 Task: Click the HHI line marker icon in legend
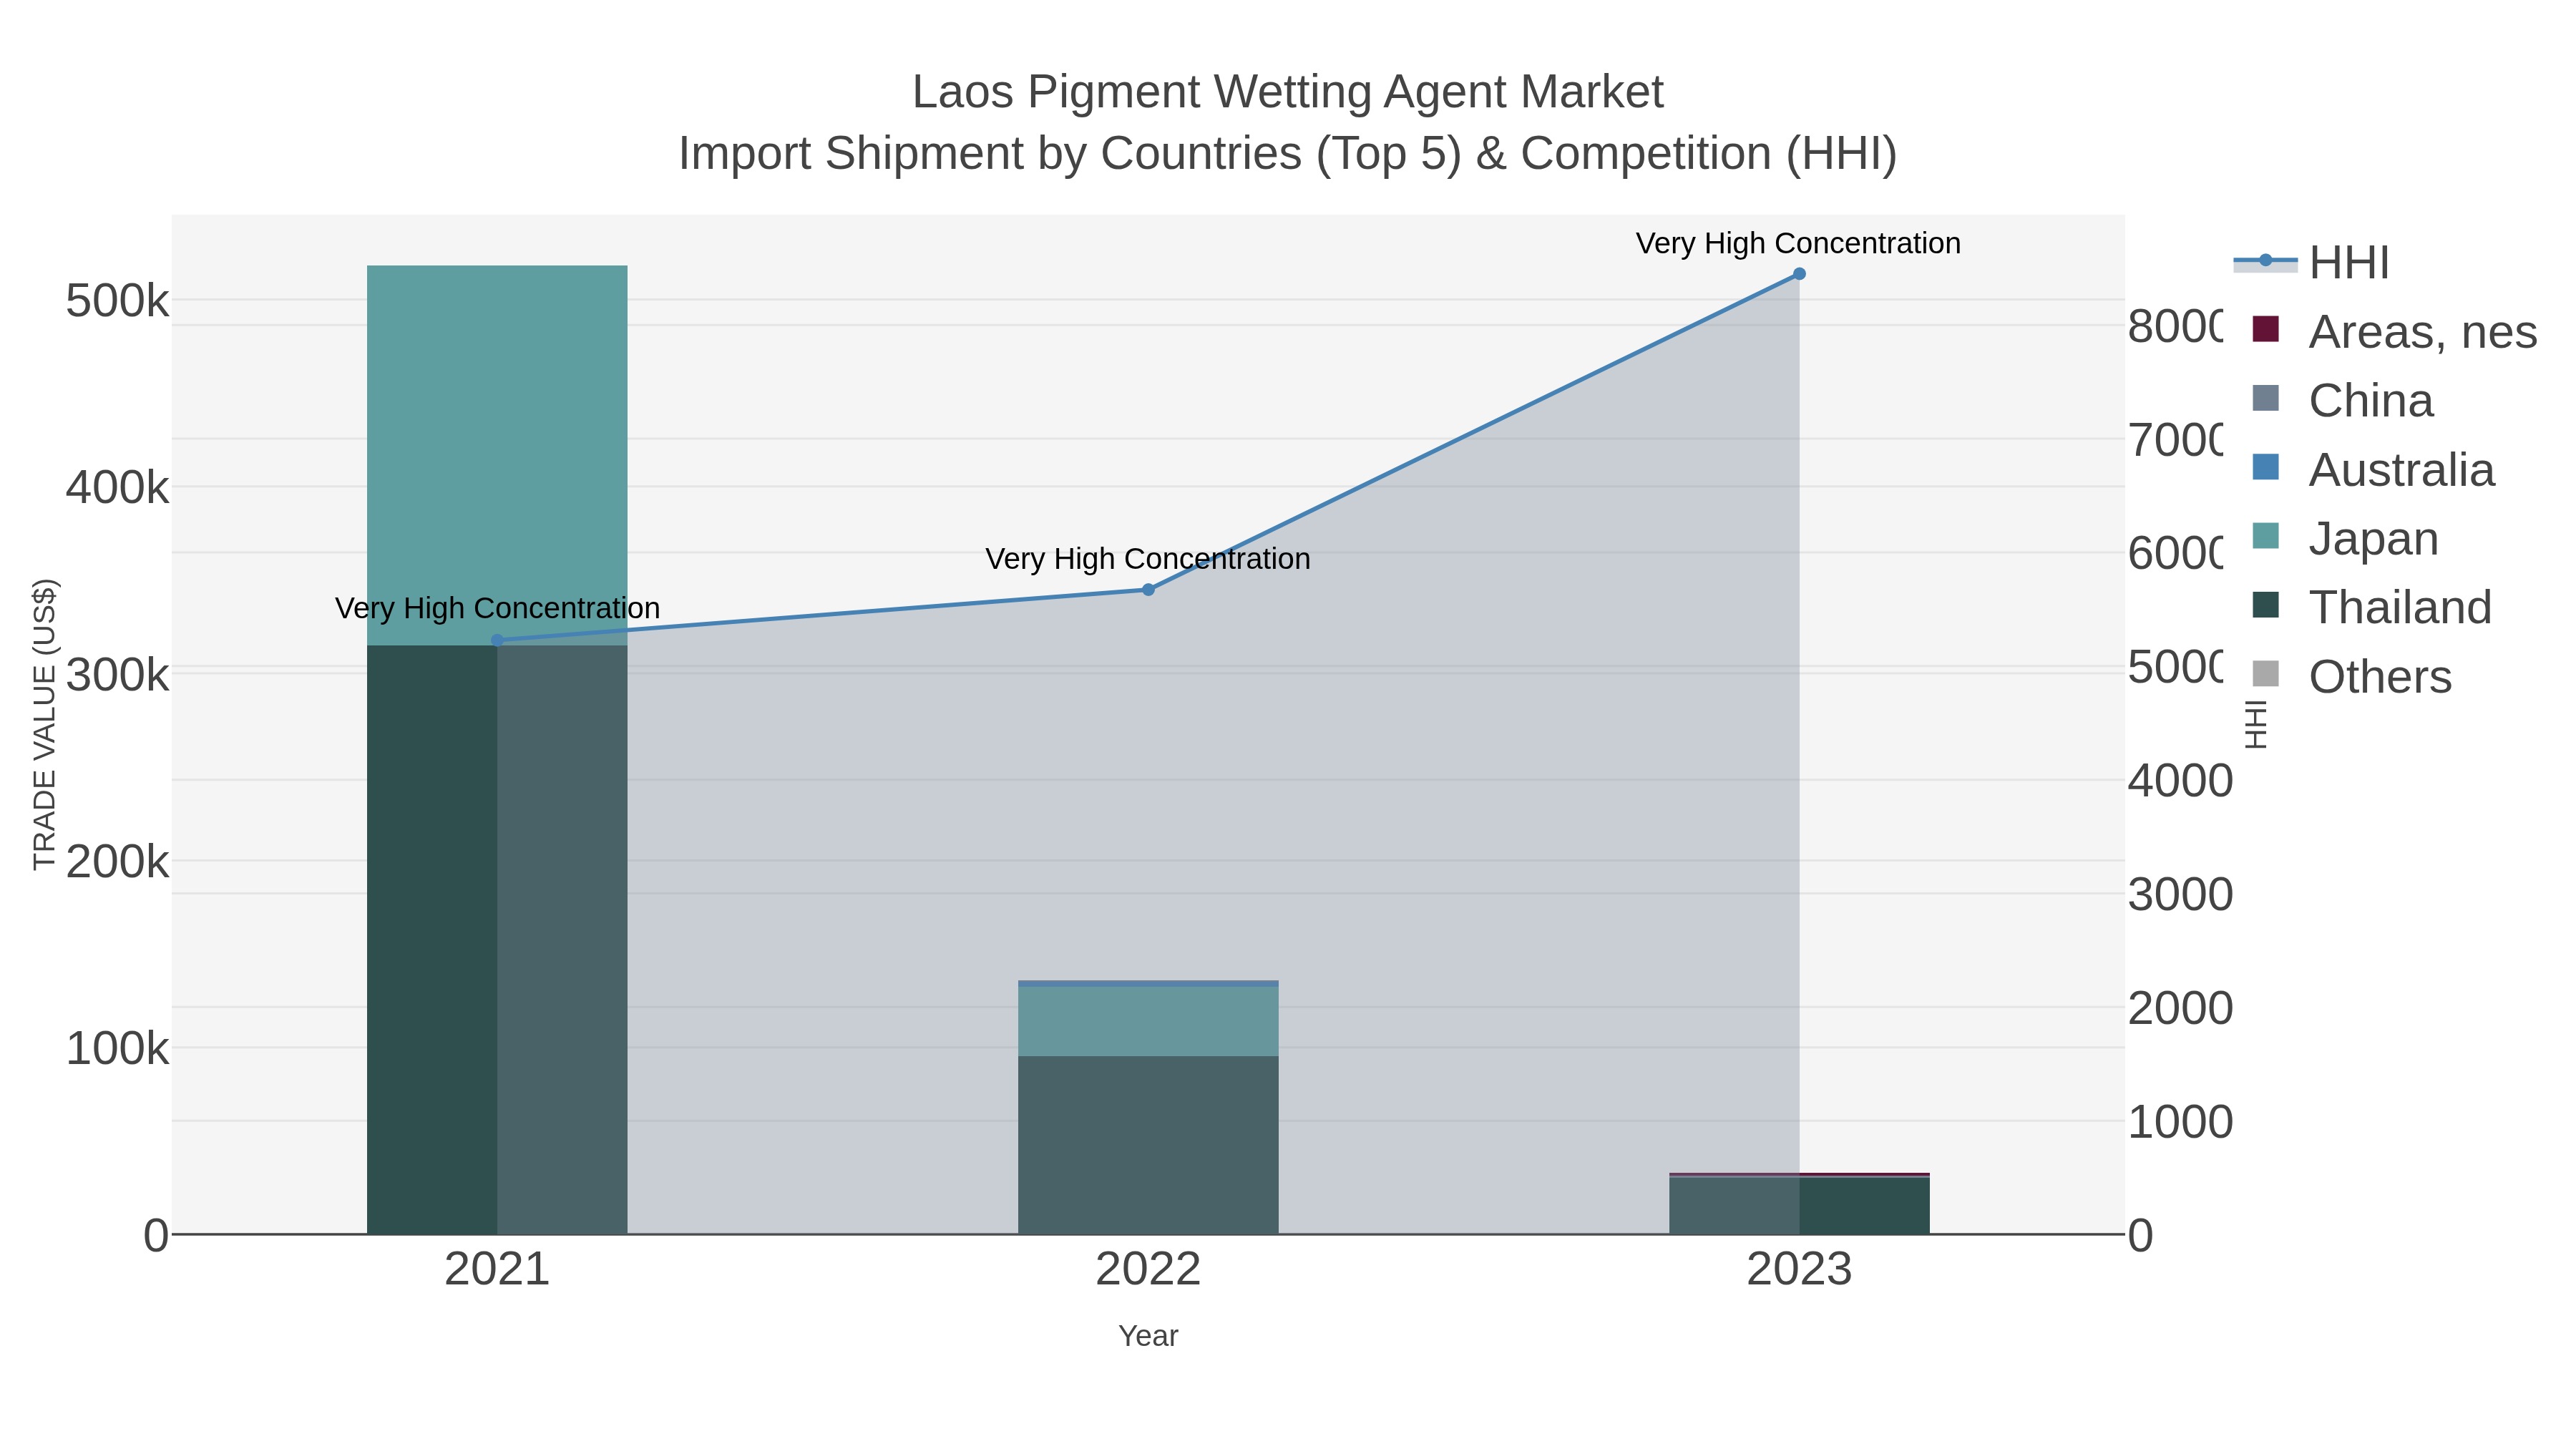tap(2265, 261)
